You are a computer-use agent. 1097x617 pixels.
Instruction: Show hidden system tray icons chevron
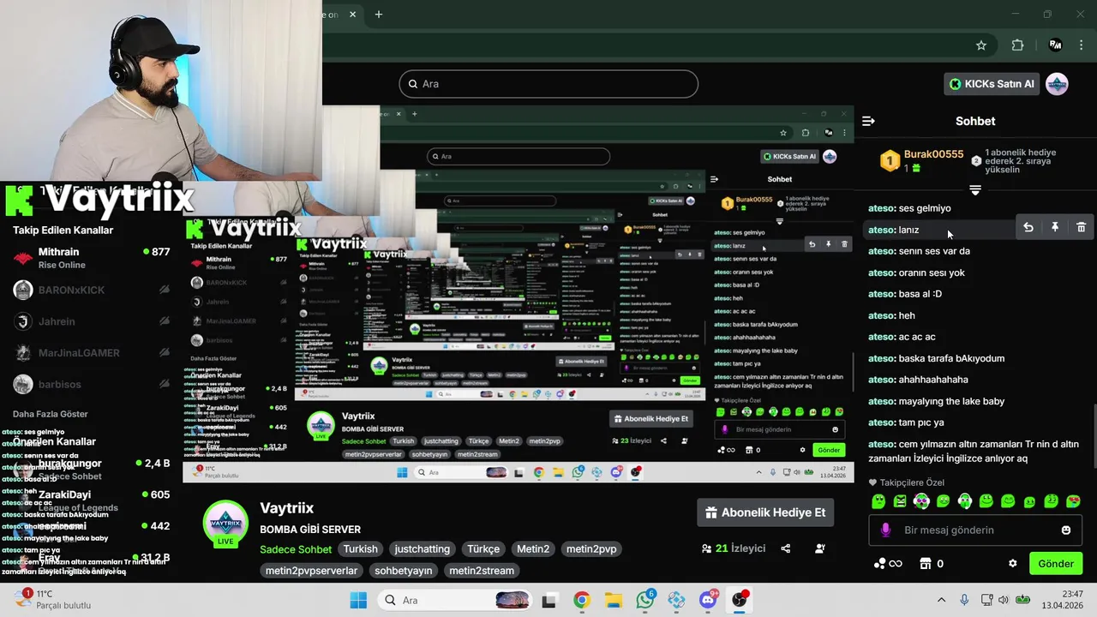(942, 600)
